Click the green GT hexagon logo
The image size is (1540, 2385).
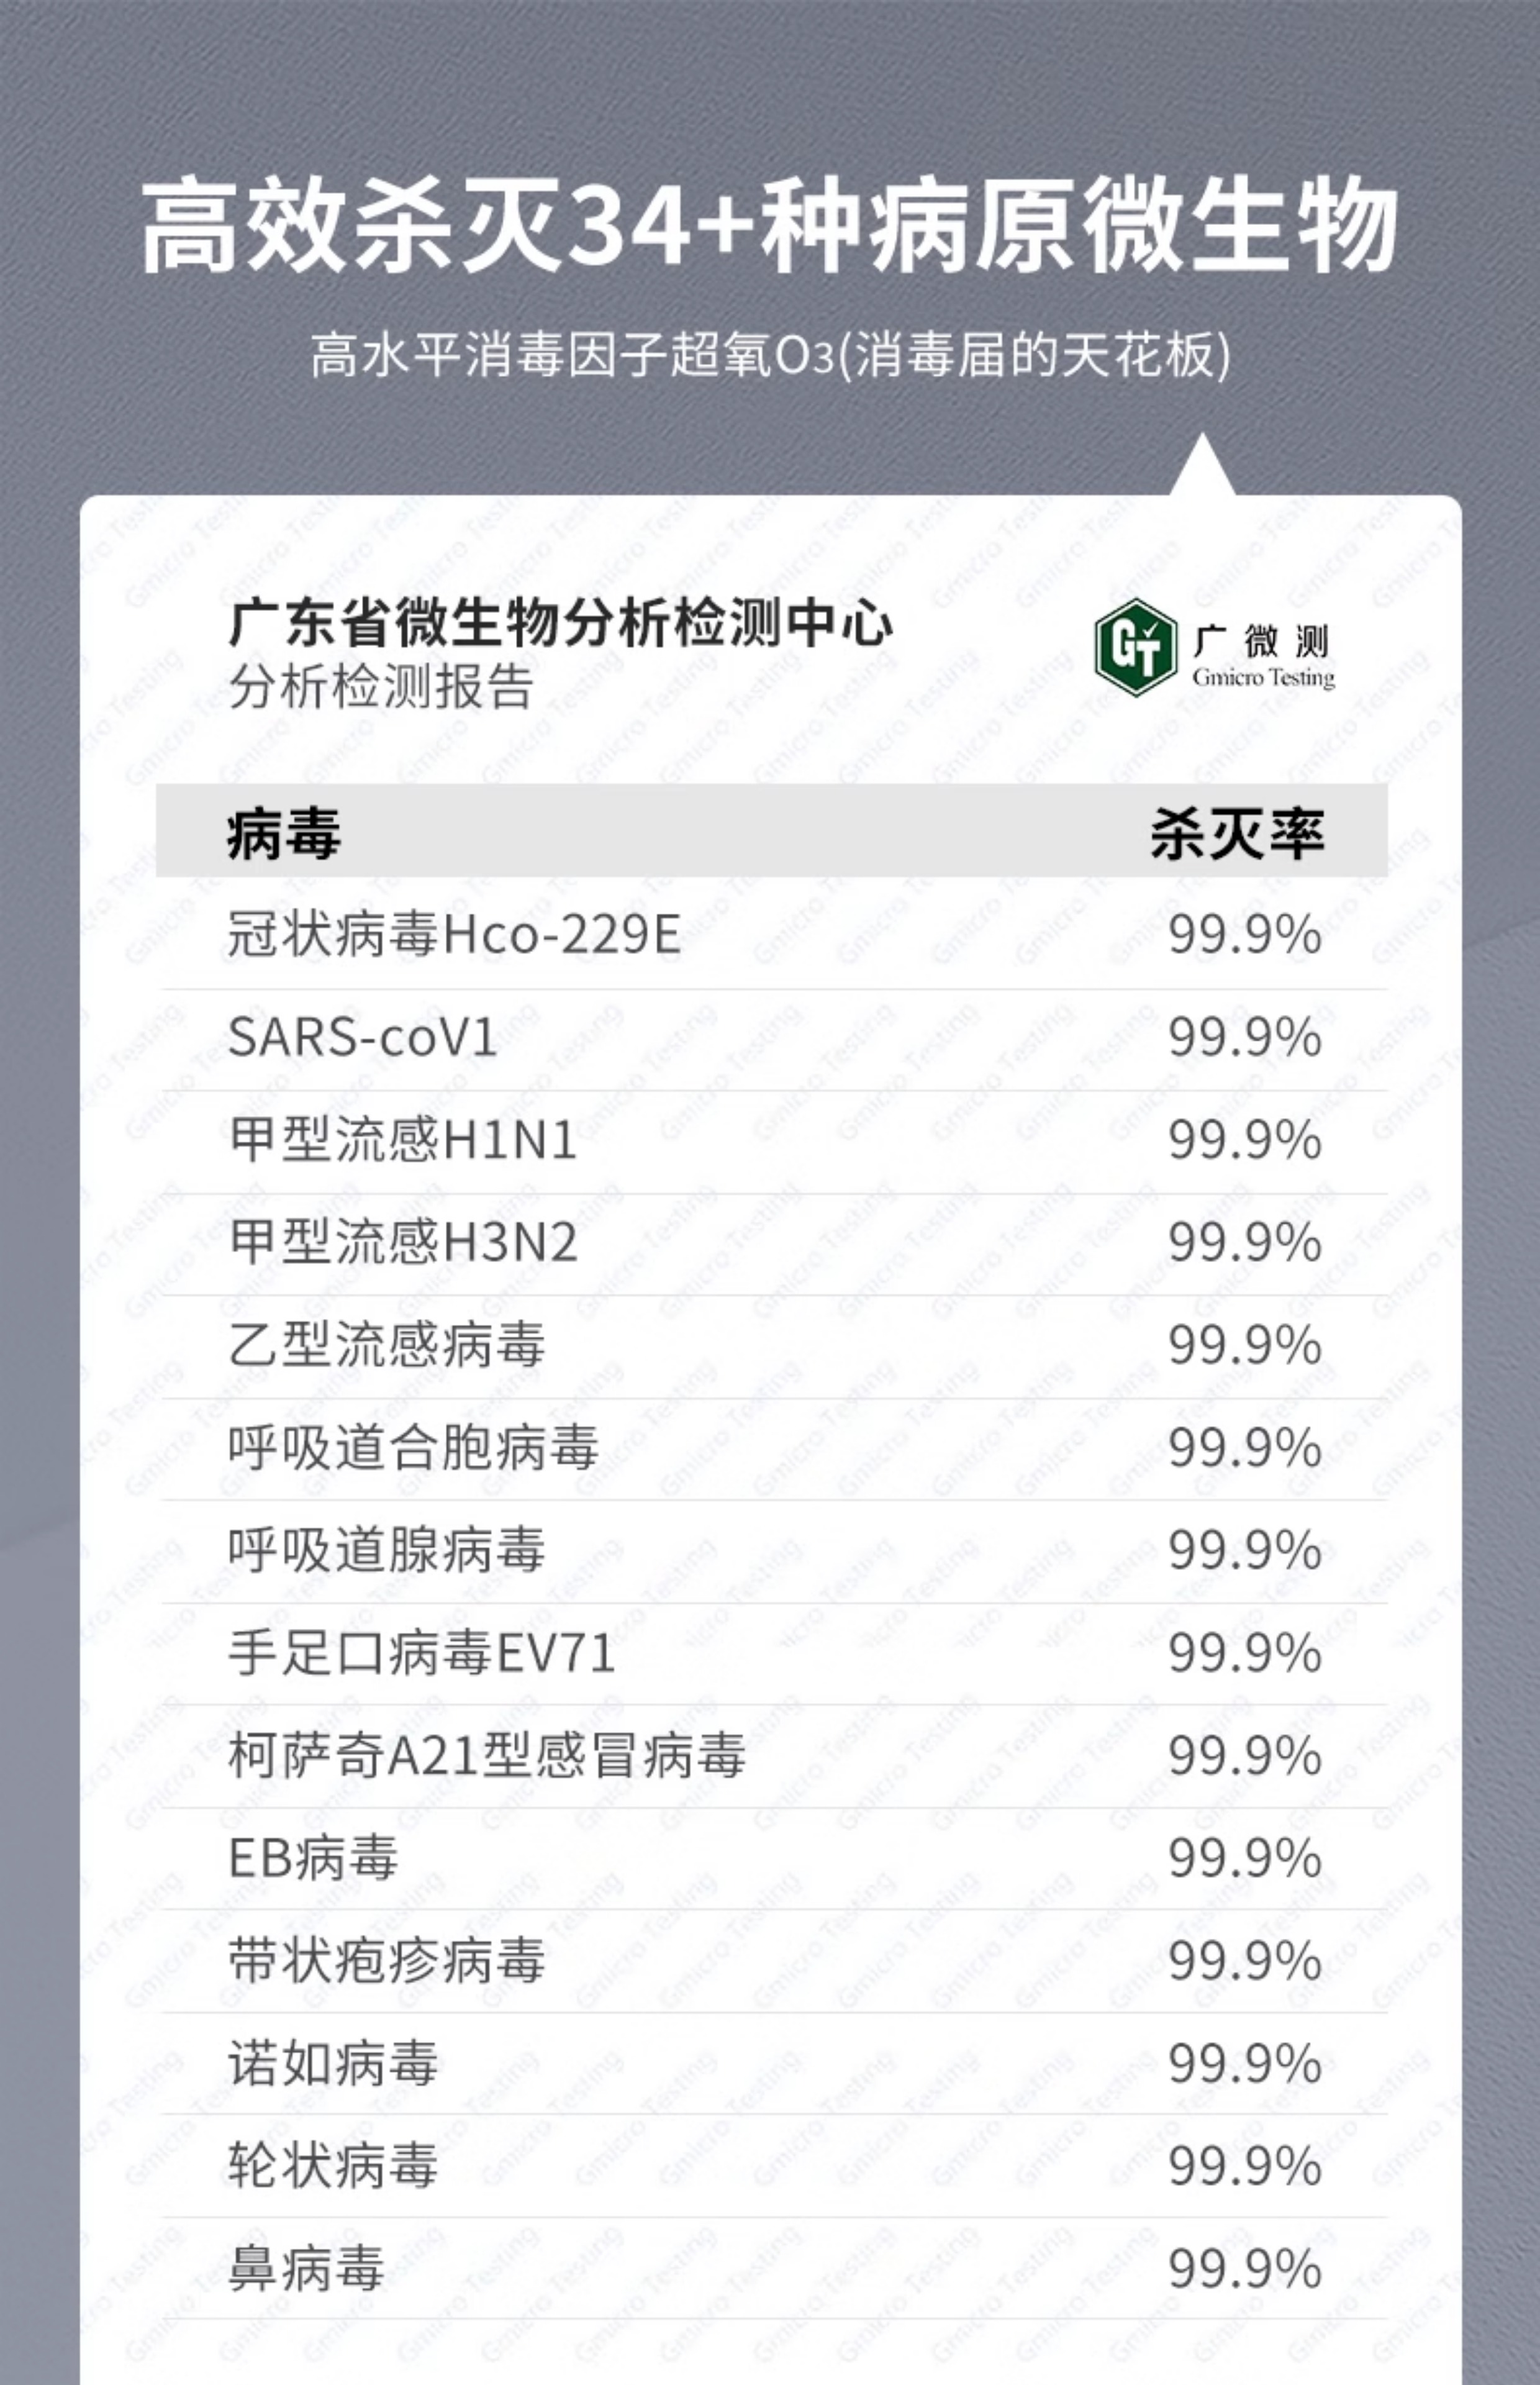click(x=1135, y=647)
